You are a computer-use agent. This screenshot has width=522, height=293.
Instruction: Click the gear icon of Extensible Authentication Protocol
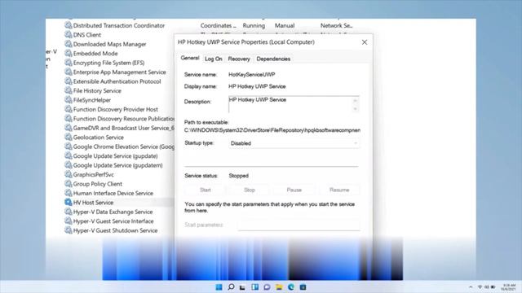69,81
